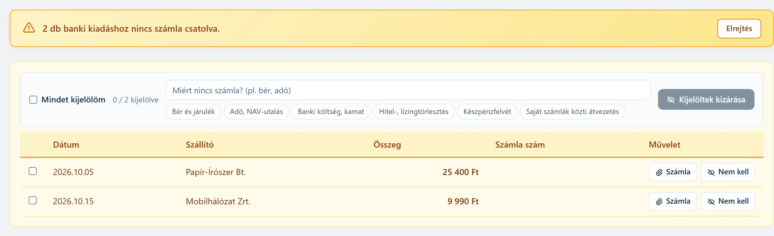Click the date 2026.10.05
774x236 pixels.
73,172
